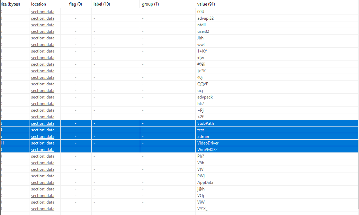This screenshot has height=215, width=359.
Task: Follow section:.data link in the StubPath row
Action: pos(43,123)
